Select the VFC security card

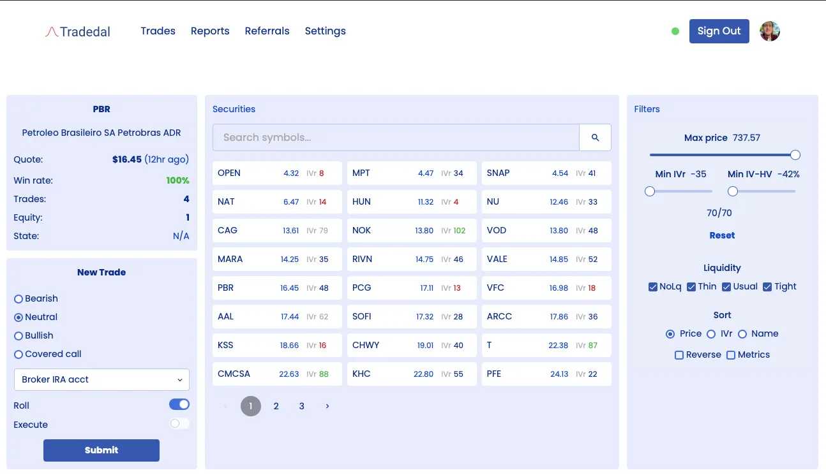[x=546, y=288]
